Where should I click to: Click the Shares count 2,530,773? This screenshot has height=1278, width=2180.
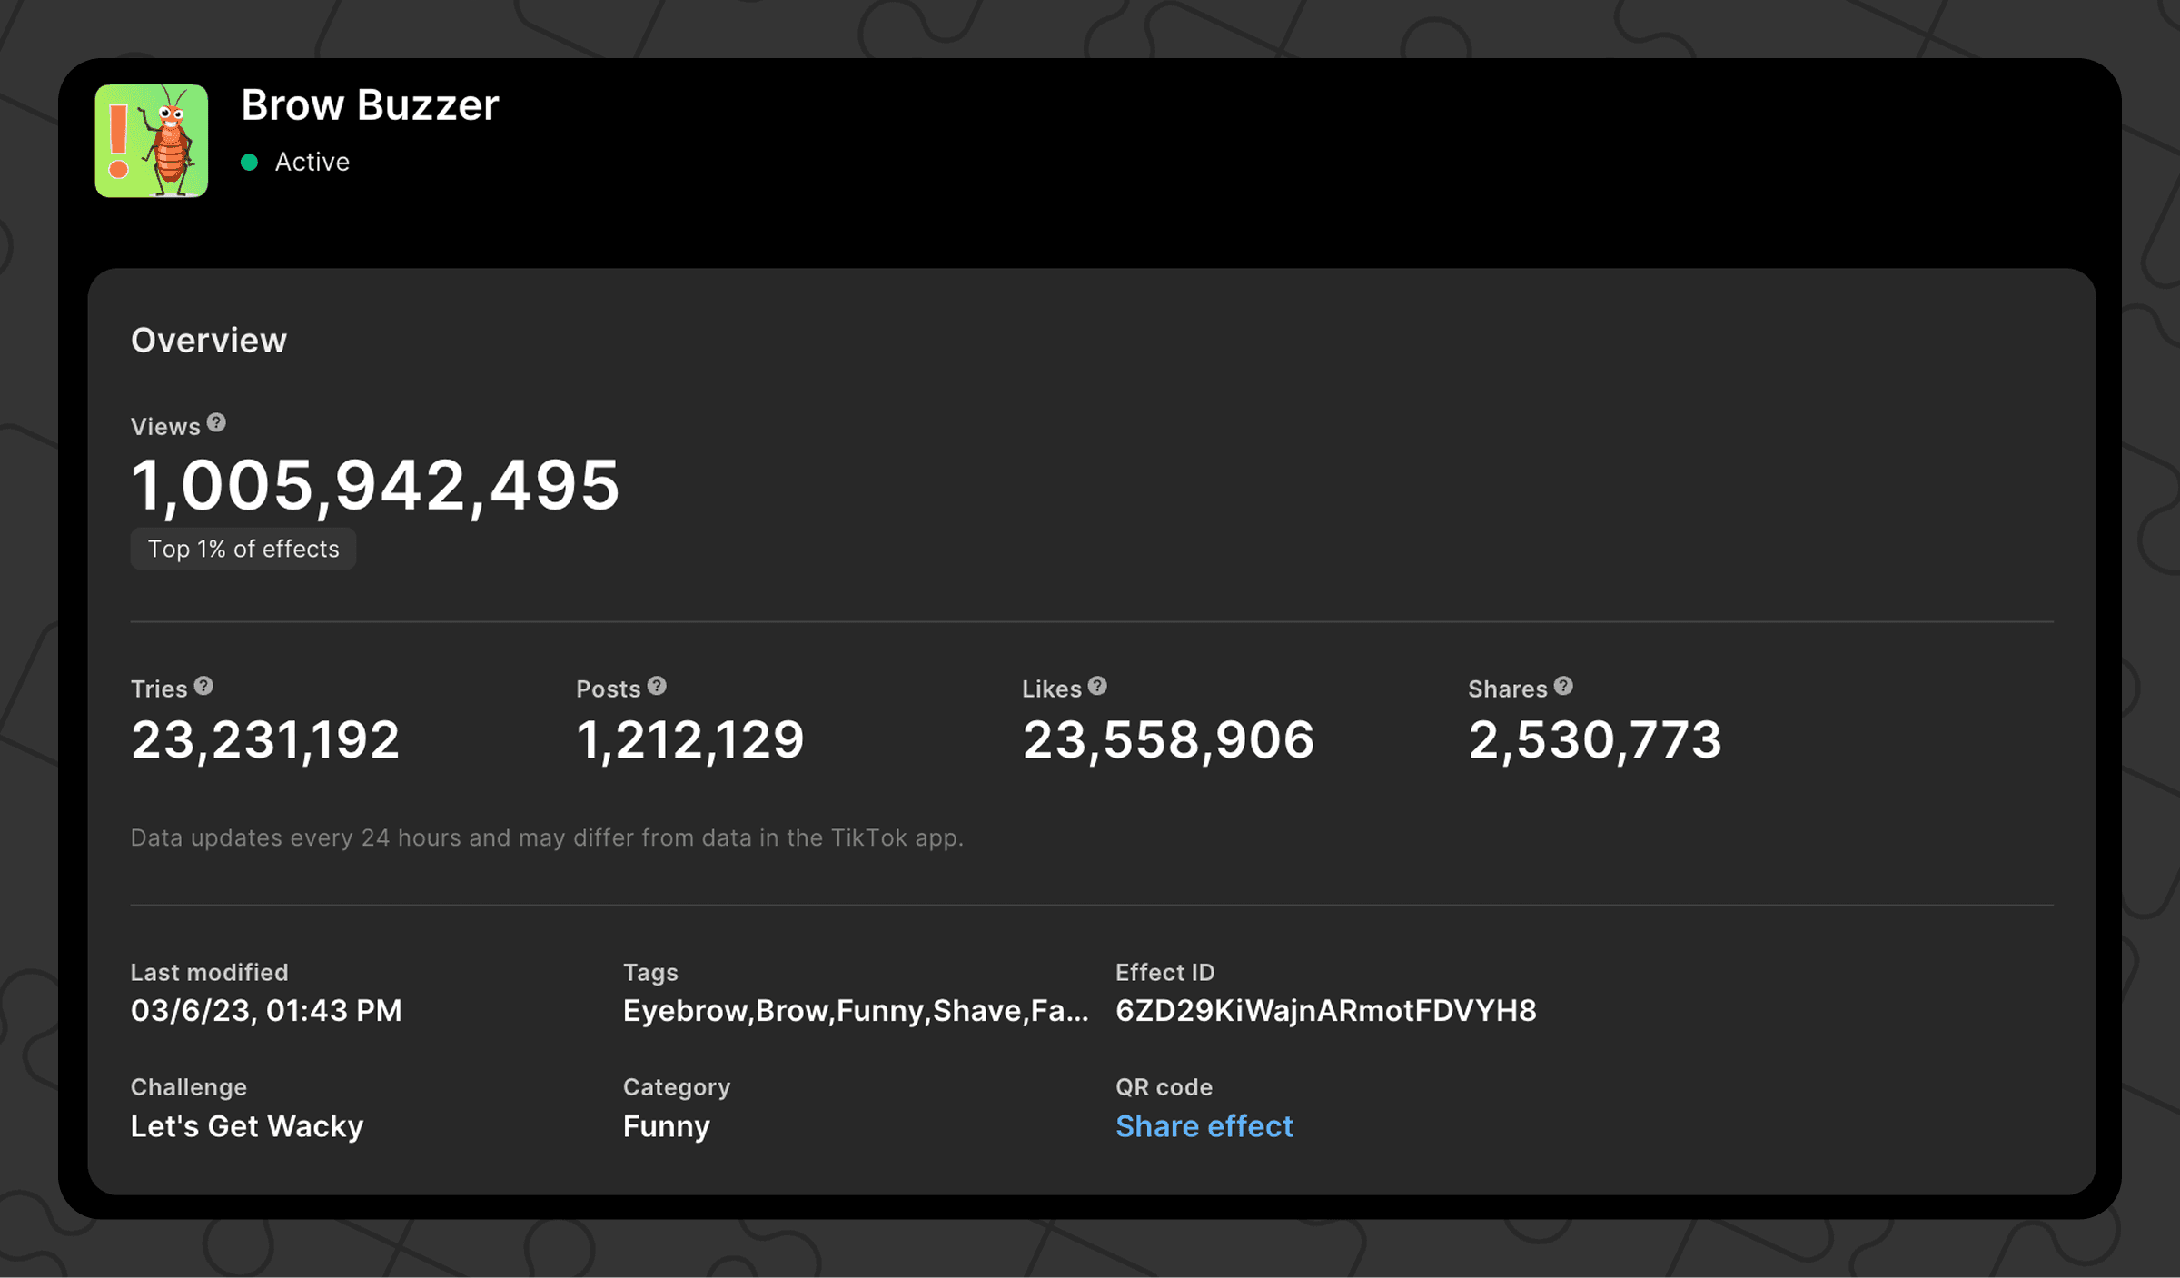click(1595, 739)
